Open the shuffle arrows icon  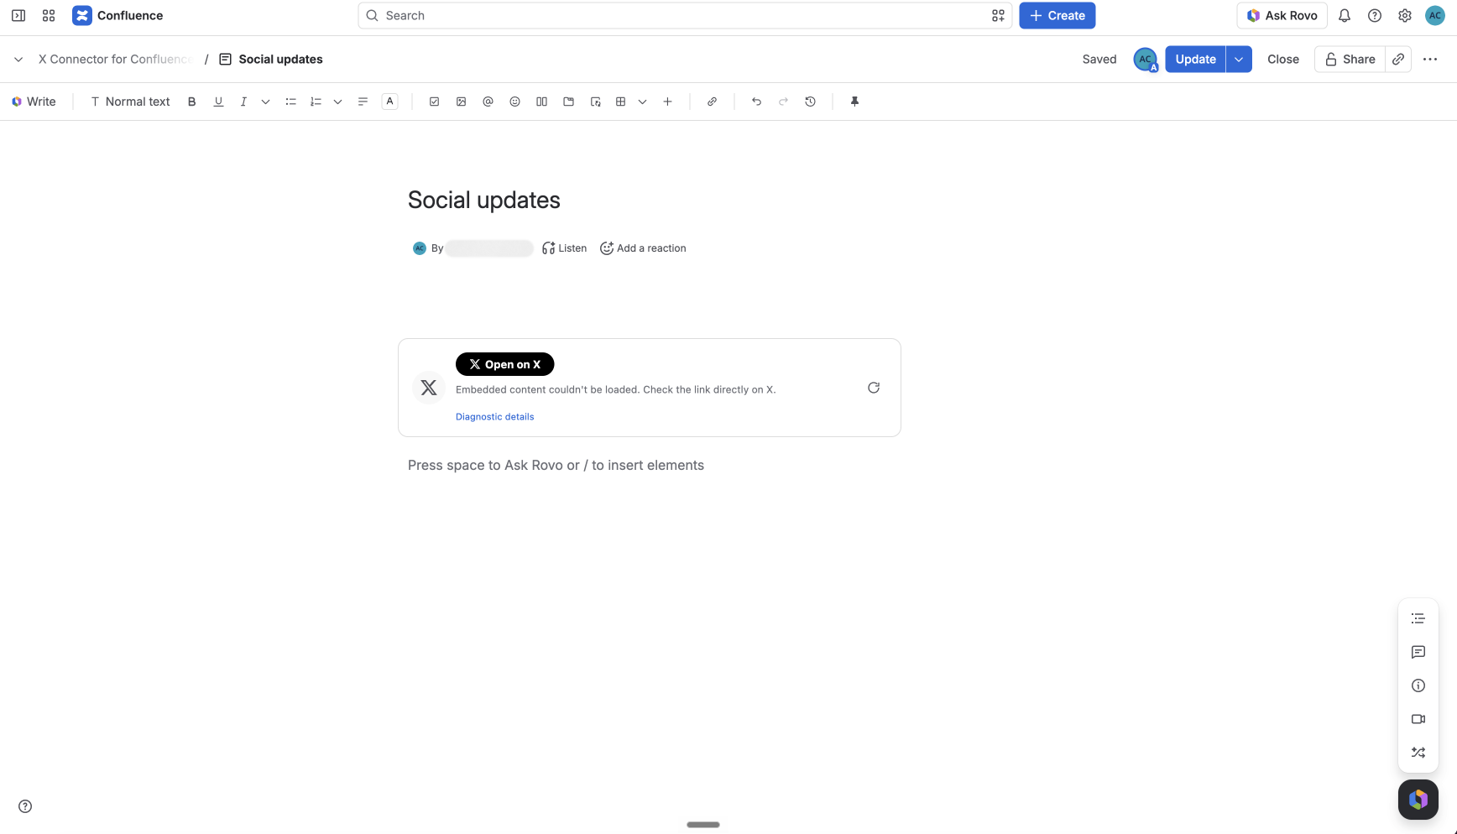[1418, 753]
